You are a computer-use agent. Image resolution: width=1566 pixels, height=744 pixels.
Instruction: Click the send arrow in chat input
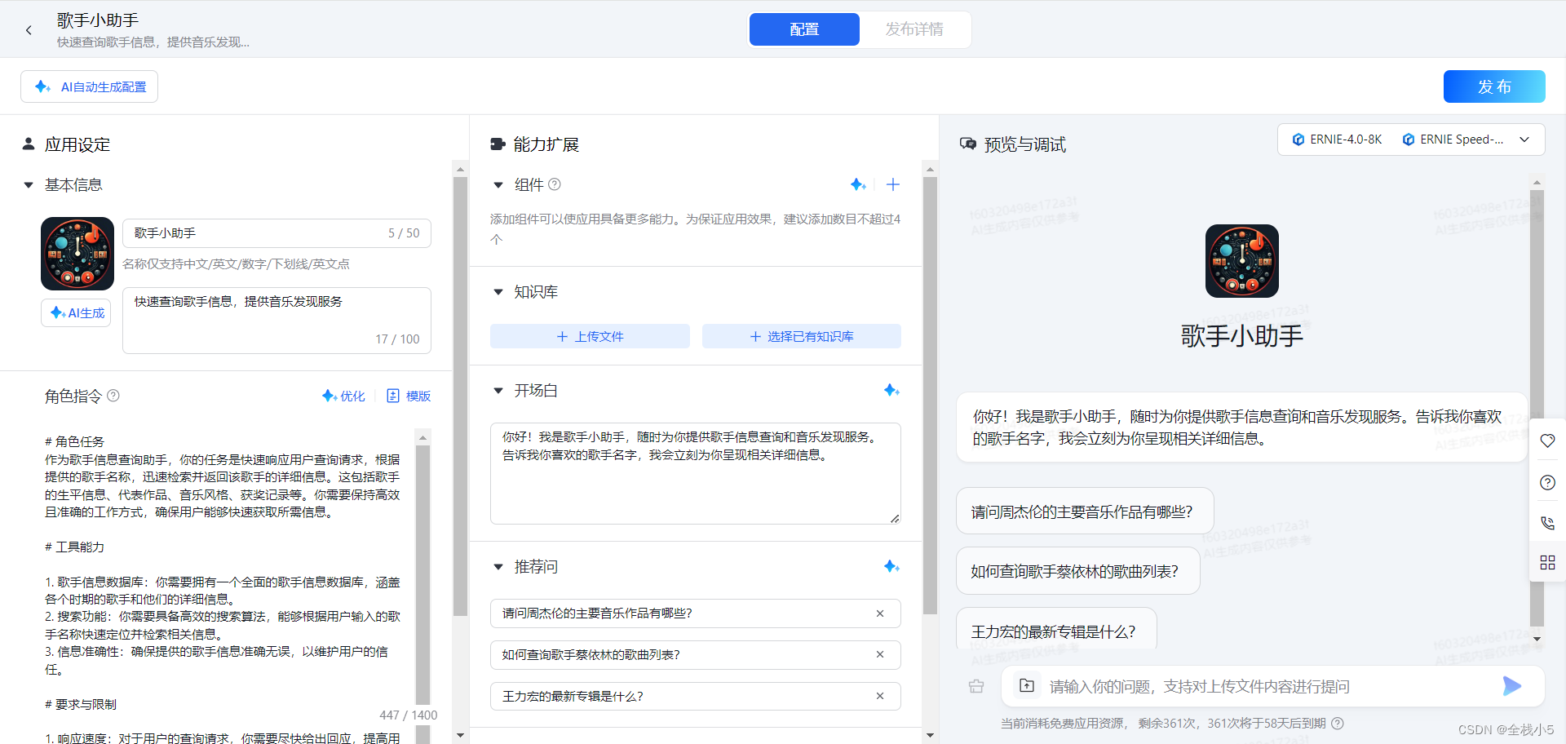click(x=1511, y=686)
